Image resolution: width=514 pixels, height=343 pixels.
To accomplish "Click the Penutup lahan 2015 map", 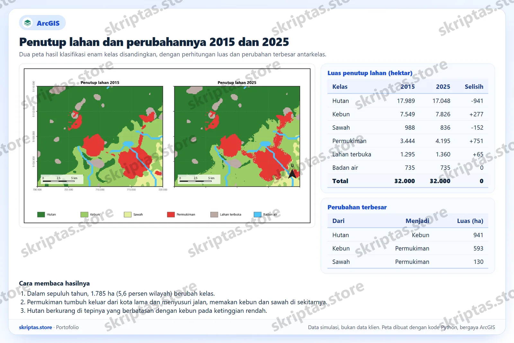I will pyautogui.click(x=100, y=136).
